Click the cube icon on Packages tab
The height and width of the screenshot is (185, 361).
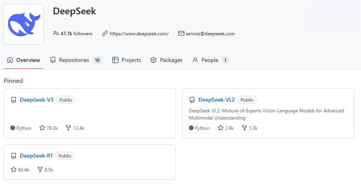point(153,60)
